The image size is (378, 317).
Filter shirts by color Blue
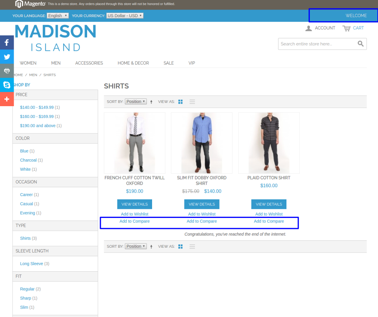(24, 151)
